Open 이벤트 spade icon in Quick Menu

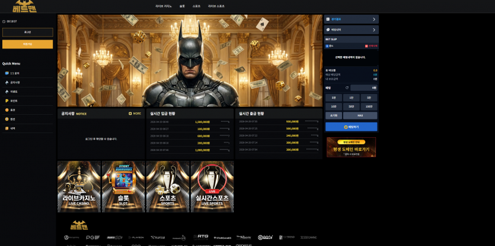[x=7, y=92]
